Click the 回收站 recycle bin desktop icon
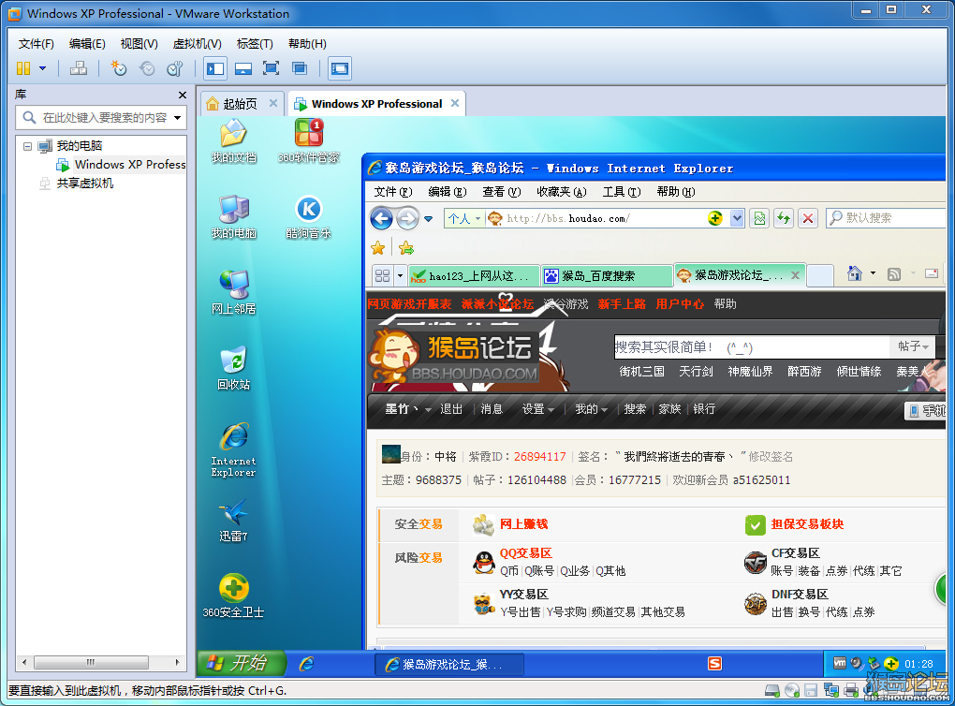Screen dimensions: 955x706 pyautogui.click(x=233, y=368)
